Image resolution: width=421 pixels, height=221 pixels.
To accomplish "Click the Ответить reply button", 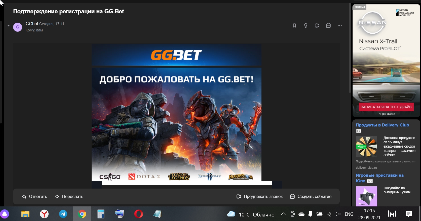I will point(34,197).
